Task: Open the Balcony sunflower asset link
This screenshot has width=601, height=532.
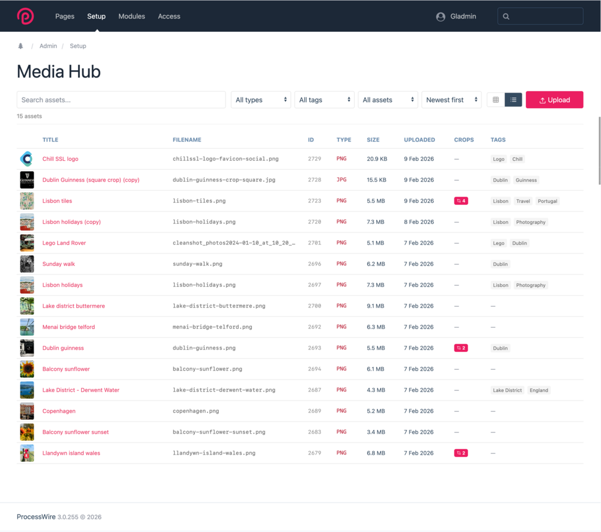Action: click(66, 369)
